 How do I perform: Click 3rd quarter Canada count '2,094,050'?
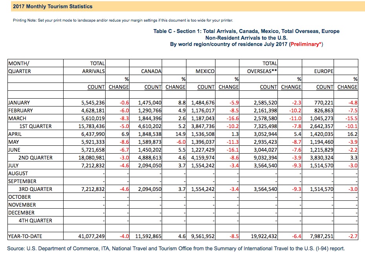click(x=150, y=189)
